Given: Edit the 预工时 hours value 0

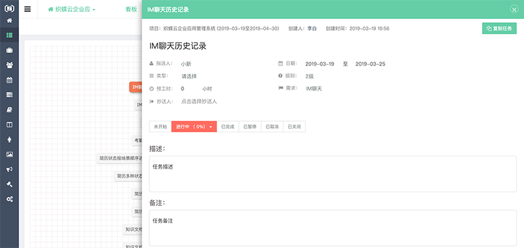Looking at the screenshot, I should (x=183, y=89).
